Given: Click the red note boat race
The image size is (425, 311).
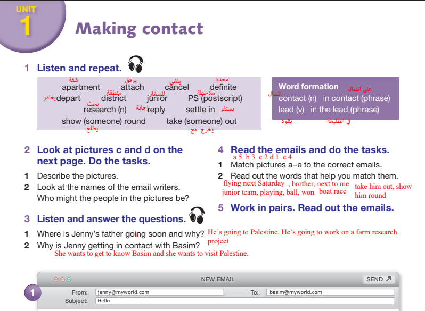Looking at the screenshot, I should point(332,191).
